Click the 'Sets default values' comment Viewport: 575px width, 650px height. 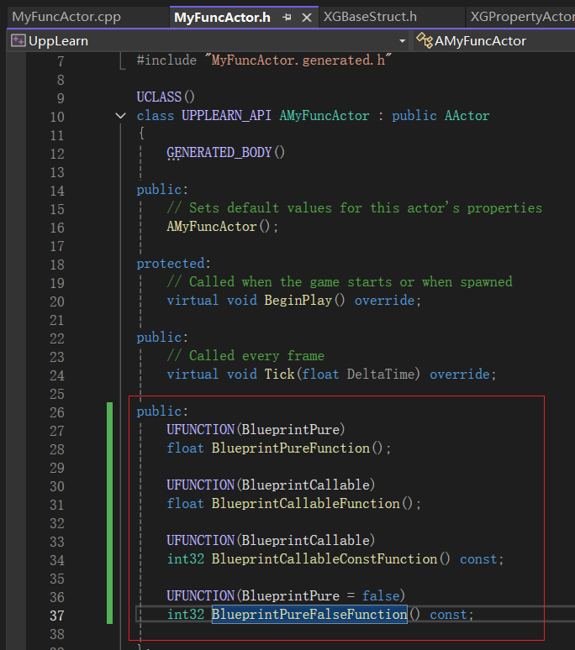coord(354,208)
